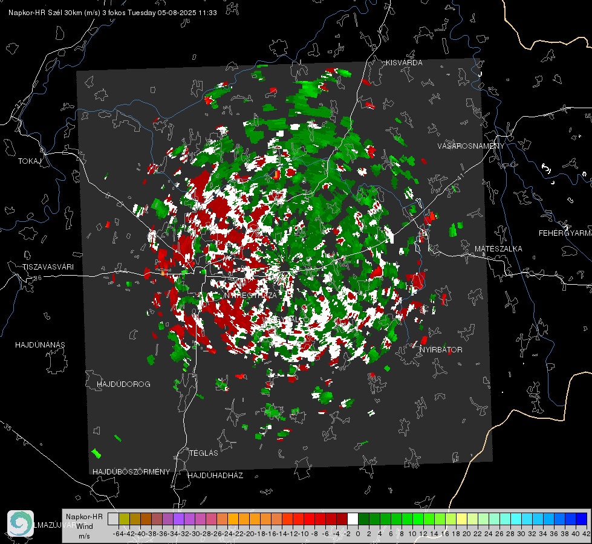
Task: Click the pale yellow swatch above 18
Action: point(462,519)
